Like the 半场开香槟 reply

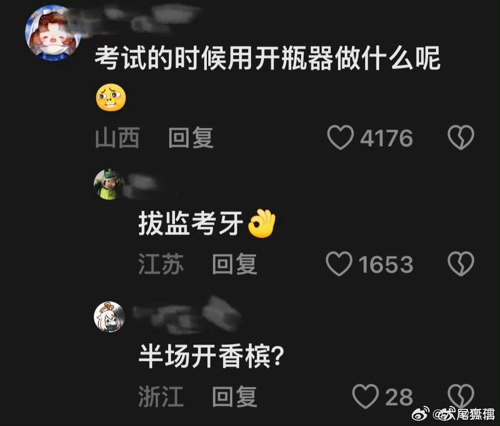click(366, 396)
